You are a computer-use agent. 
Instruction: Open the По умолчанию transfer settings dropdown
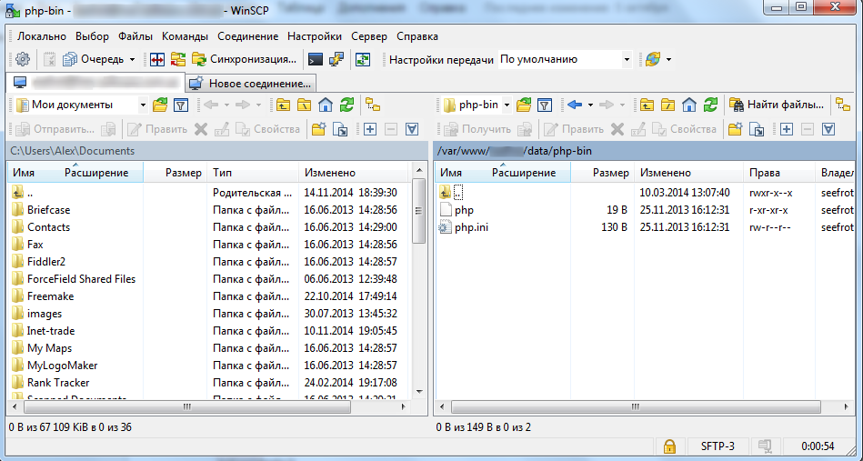coord(627,59)
